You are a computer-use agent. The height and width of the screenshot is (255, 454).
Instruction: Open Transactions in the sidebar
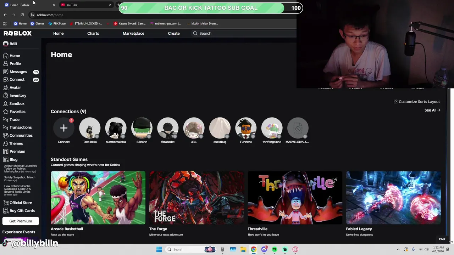(x=17, y=127)
